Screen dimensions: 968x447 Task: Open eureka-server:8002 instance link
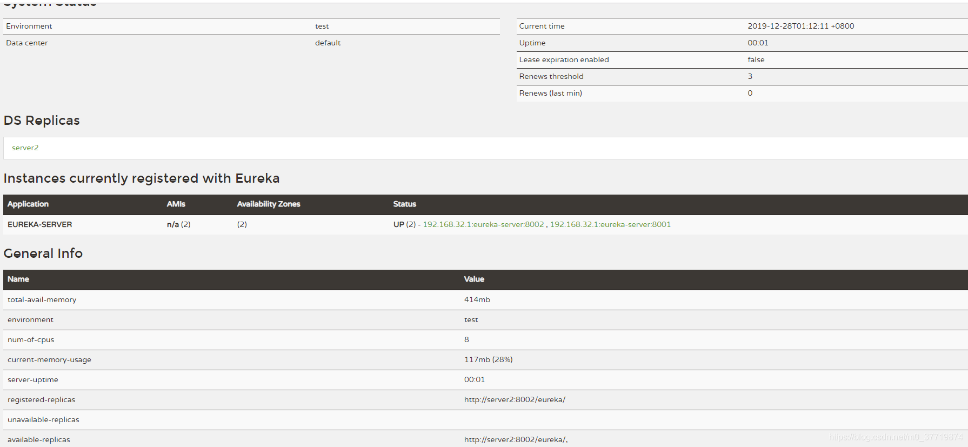tap(483, 224)
